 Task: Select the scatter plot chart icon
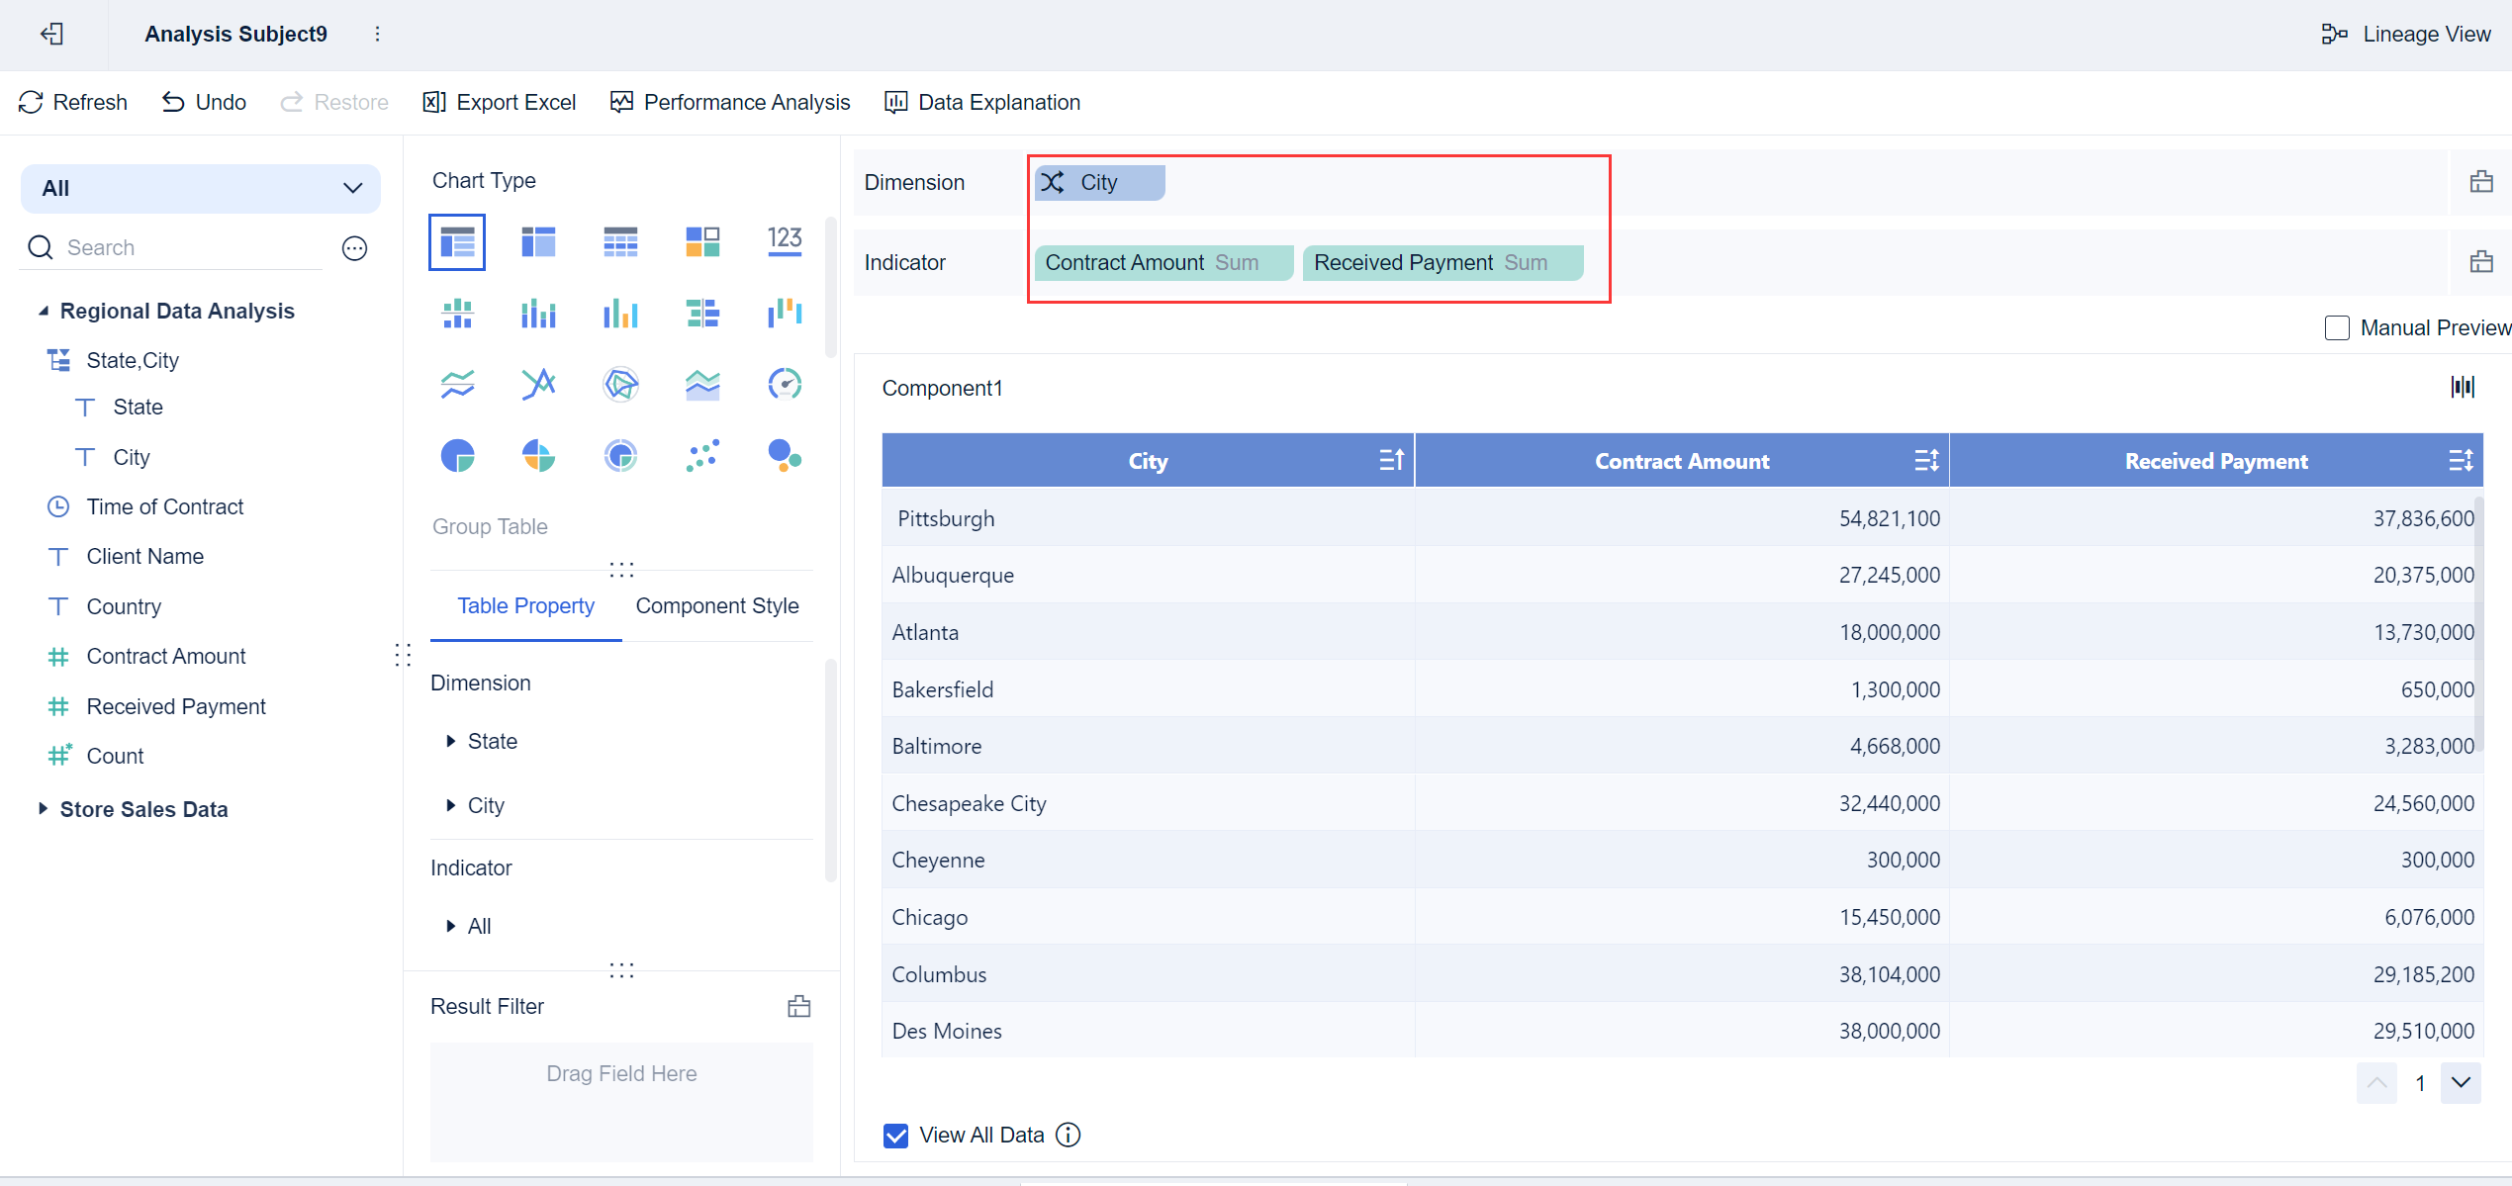[x=702, y=456]
